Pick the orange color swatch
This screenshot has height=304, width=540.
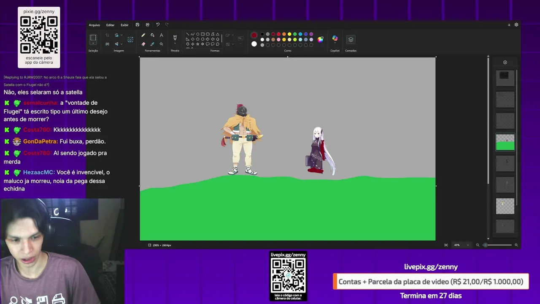pyautogui.click(x=284, y=34)
